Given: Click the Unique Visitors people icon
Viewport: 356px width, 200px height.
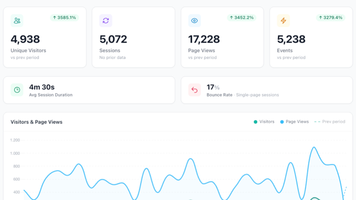Looking at the screenshot, I should pyautogui.click(x=17, y=21).
